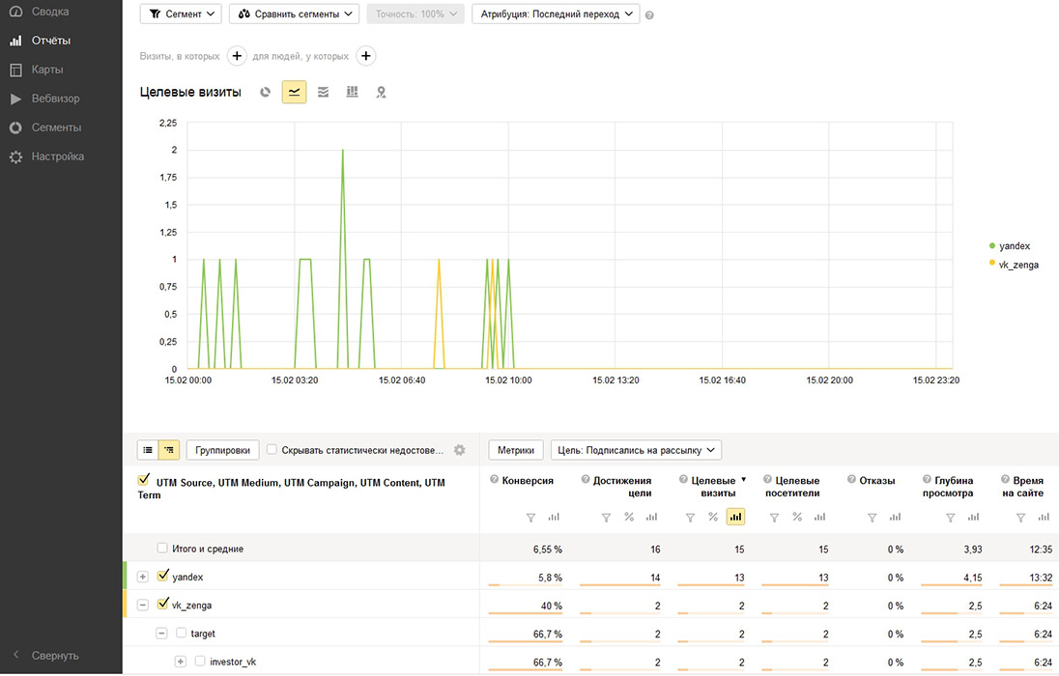Select the stacked area chart icon
Screen dimensions: 1059x676
323,92
